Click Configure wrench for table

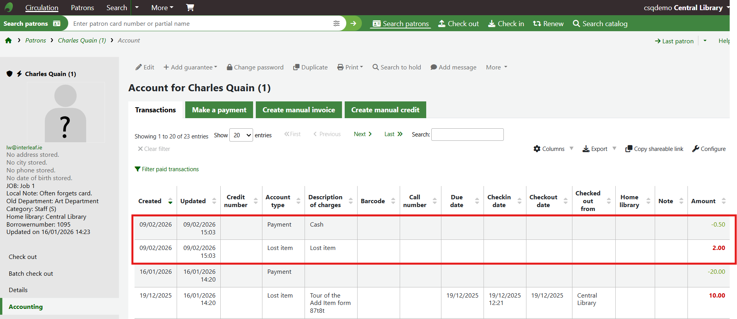tap(709, 149)
